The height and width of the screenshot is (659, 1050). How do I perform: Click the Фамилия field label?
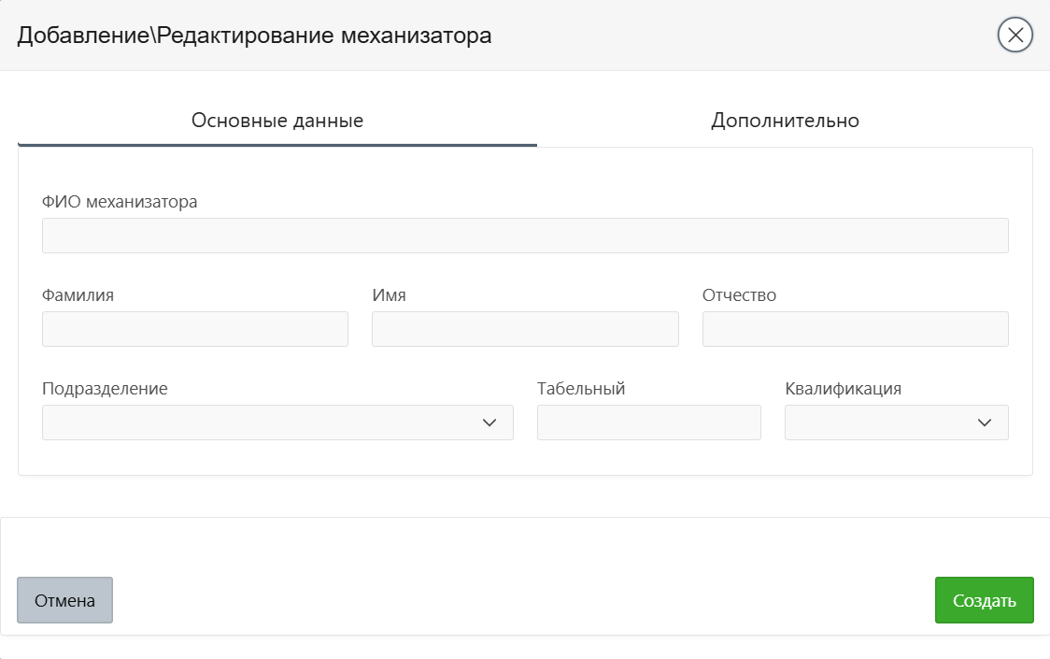click(x=78, y=295)
